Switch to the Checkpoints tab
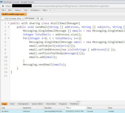The height and width of the screenshot is (113, 125). tap(23, 104)
